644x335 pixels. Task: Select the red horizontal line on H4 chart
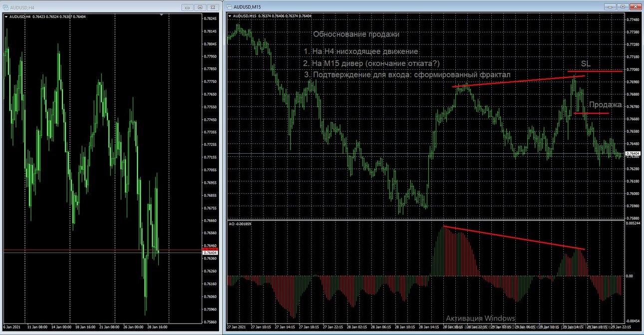tap(102, 250)
